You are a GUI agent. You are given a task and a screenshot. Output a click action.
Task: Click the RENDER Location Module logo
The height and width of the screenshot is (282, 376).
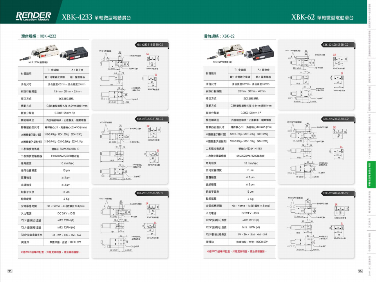34,16
